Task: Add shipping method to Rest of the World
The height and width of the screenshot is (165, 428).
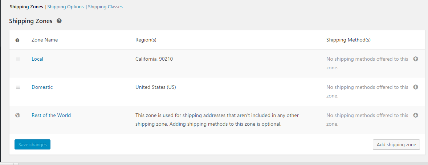Action: point(415,115)
